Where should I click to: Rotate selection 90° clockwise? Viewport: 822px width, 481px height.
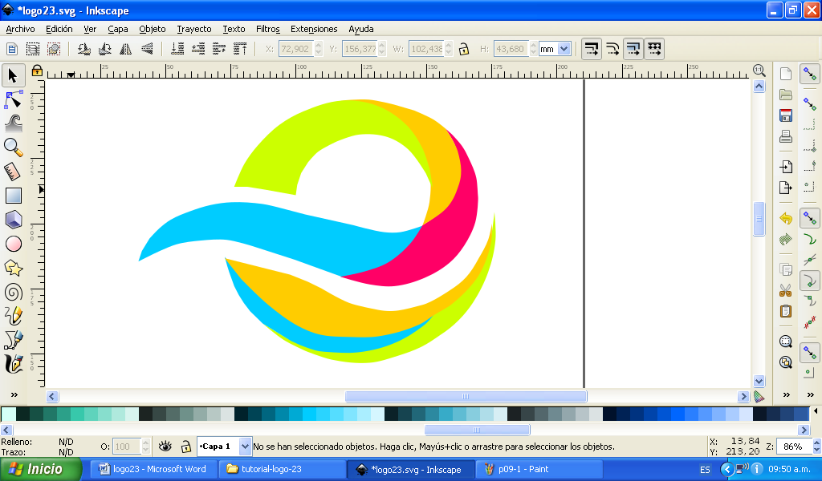(105, 49)
